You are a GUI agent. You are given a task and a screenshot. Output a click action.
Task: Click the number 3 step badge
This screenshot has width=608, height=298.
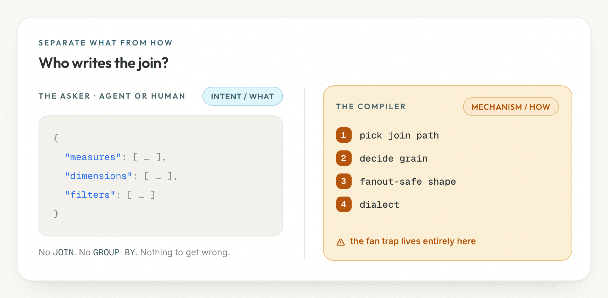click(x=344, y=181)
